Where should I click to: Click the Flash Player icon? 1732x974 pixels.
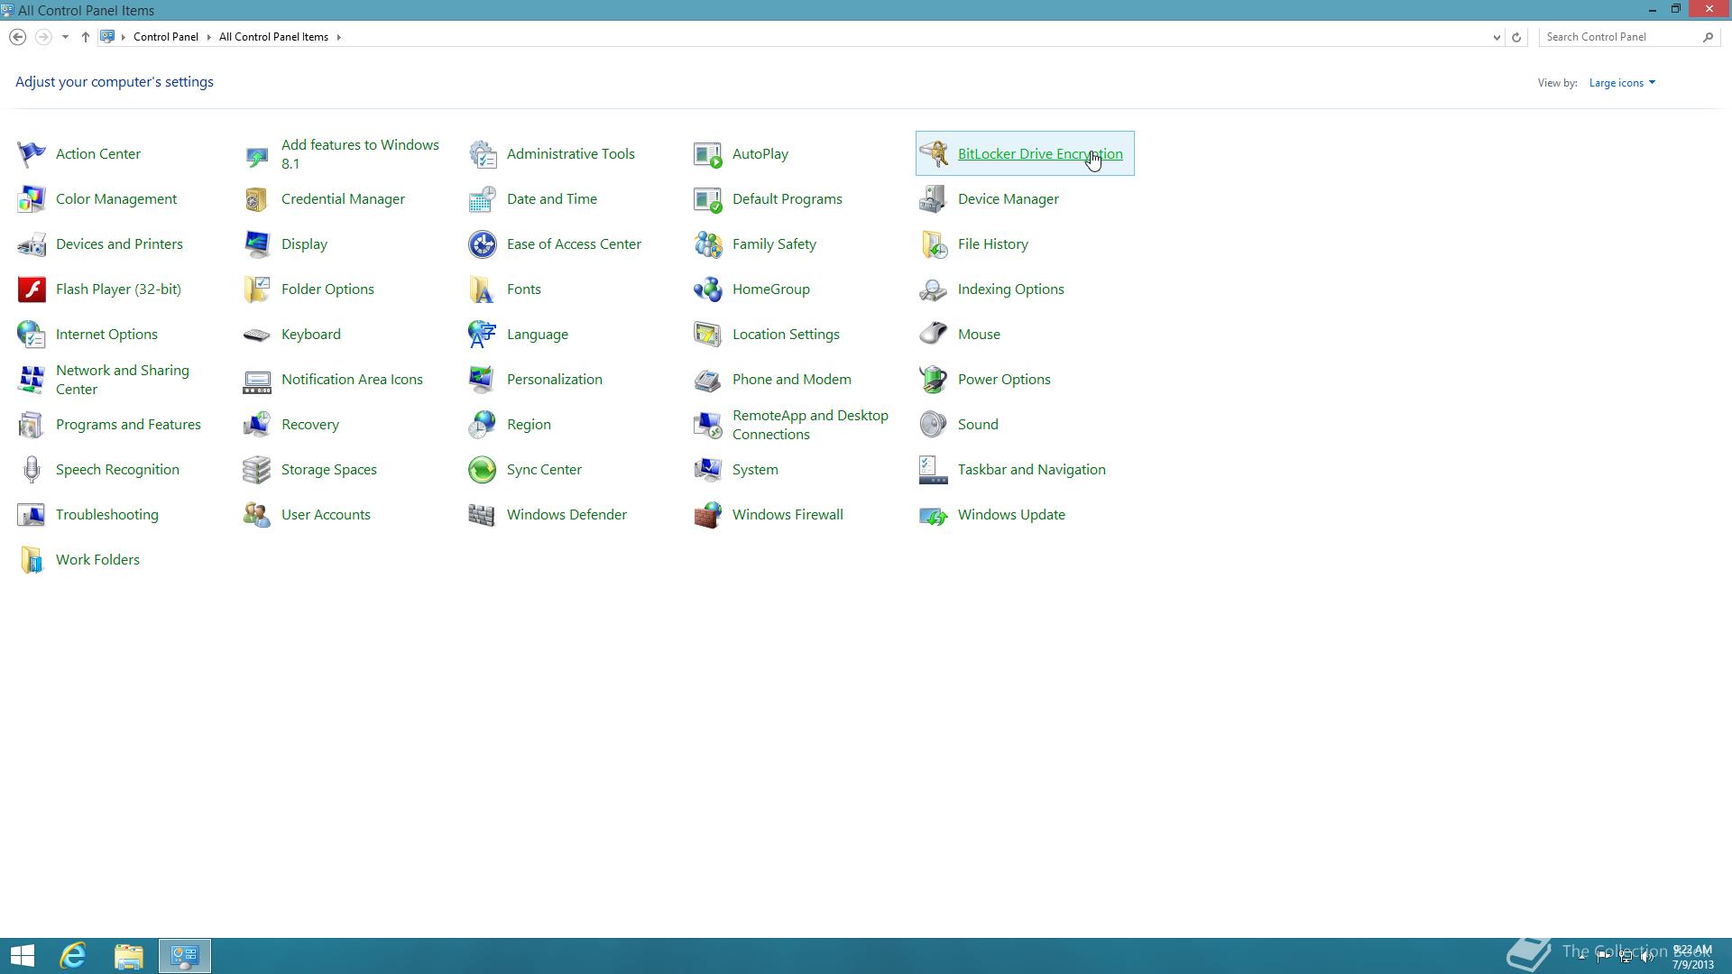[x=32, y=289]
